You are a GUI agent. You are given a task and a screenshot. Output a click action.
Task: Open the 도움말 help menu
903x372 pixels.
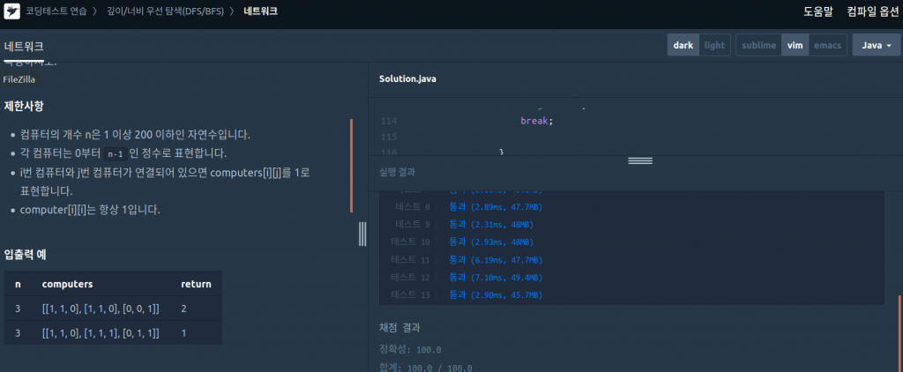pos(817,11)
